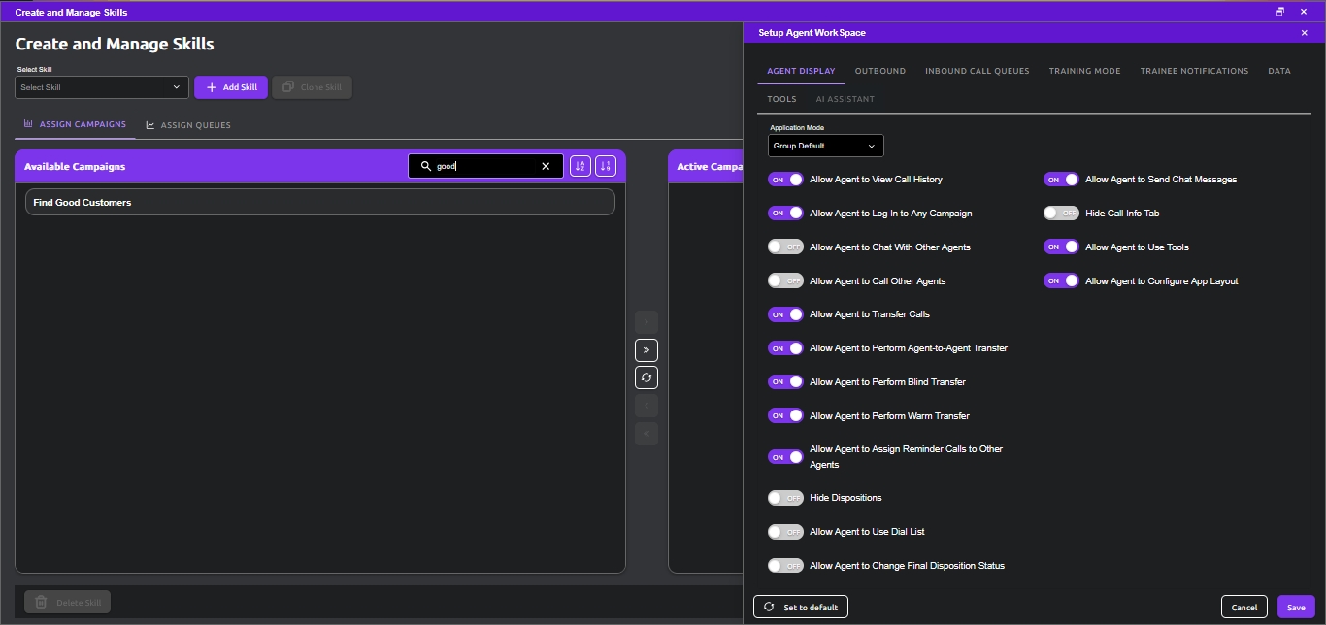Enable the Hide Call Info Tab switch
1326x625 pixels.
click(1061, 213)
